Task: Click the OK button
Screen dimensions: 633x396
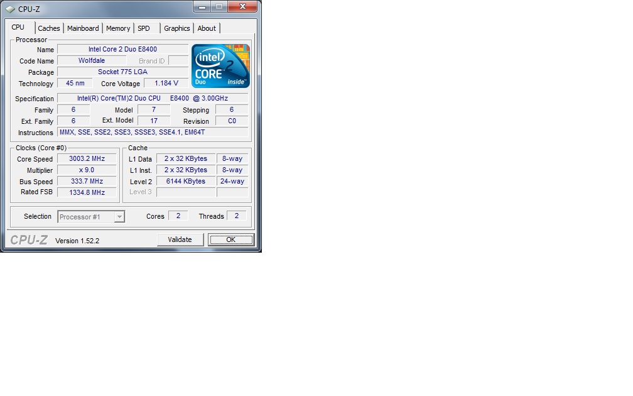Action: [231, 239]
